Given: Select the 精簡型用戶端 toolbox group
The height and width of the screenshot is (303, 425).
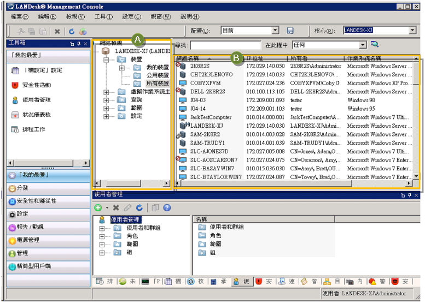Looking at the screenshot, I should (48, 267).
